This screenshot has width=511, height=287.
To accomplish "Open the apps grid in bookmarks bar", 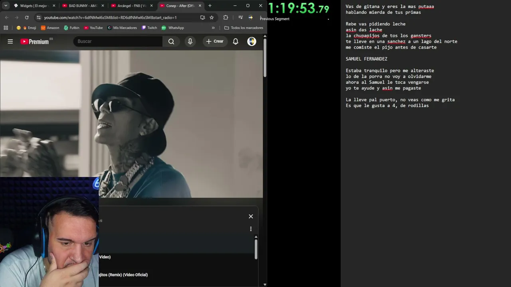I will click(x=6, y=28).
